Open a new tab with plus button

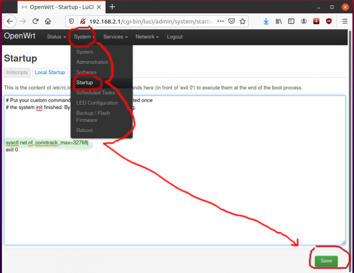point(112,7)
